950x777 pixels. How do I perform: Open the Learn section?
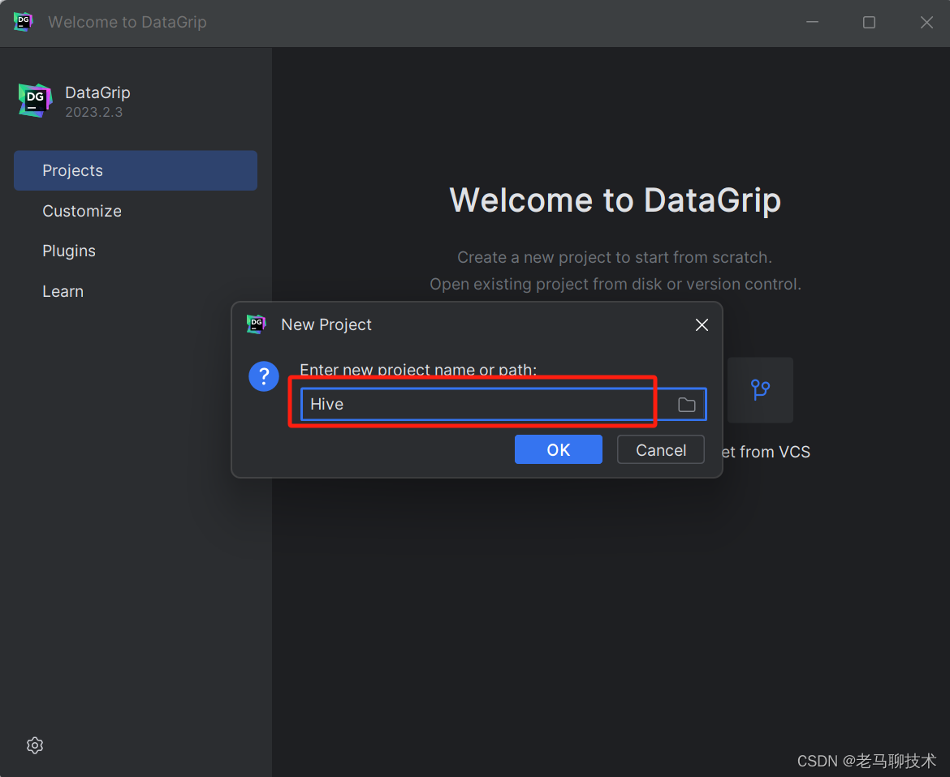coord(63,292)
